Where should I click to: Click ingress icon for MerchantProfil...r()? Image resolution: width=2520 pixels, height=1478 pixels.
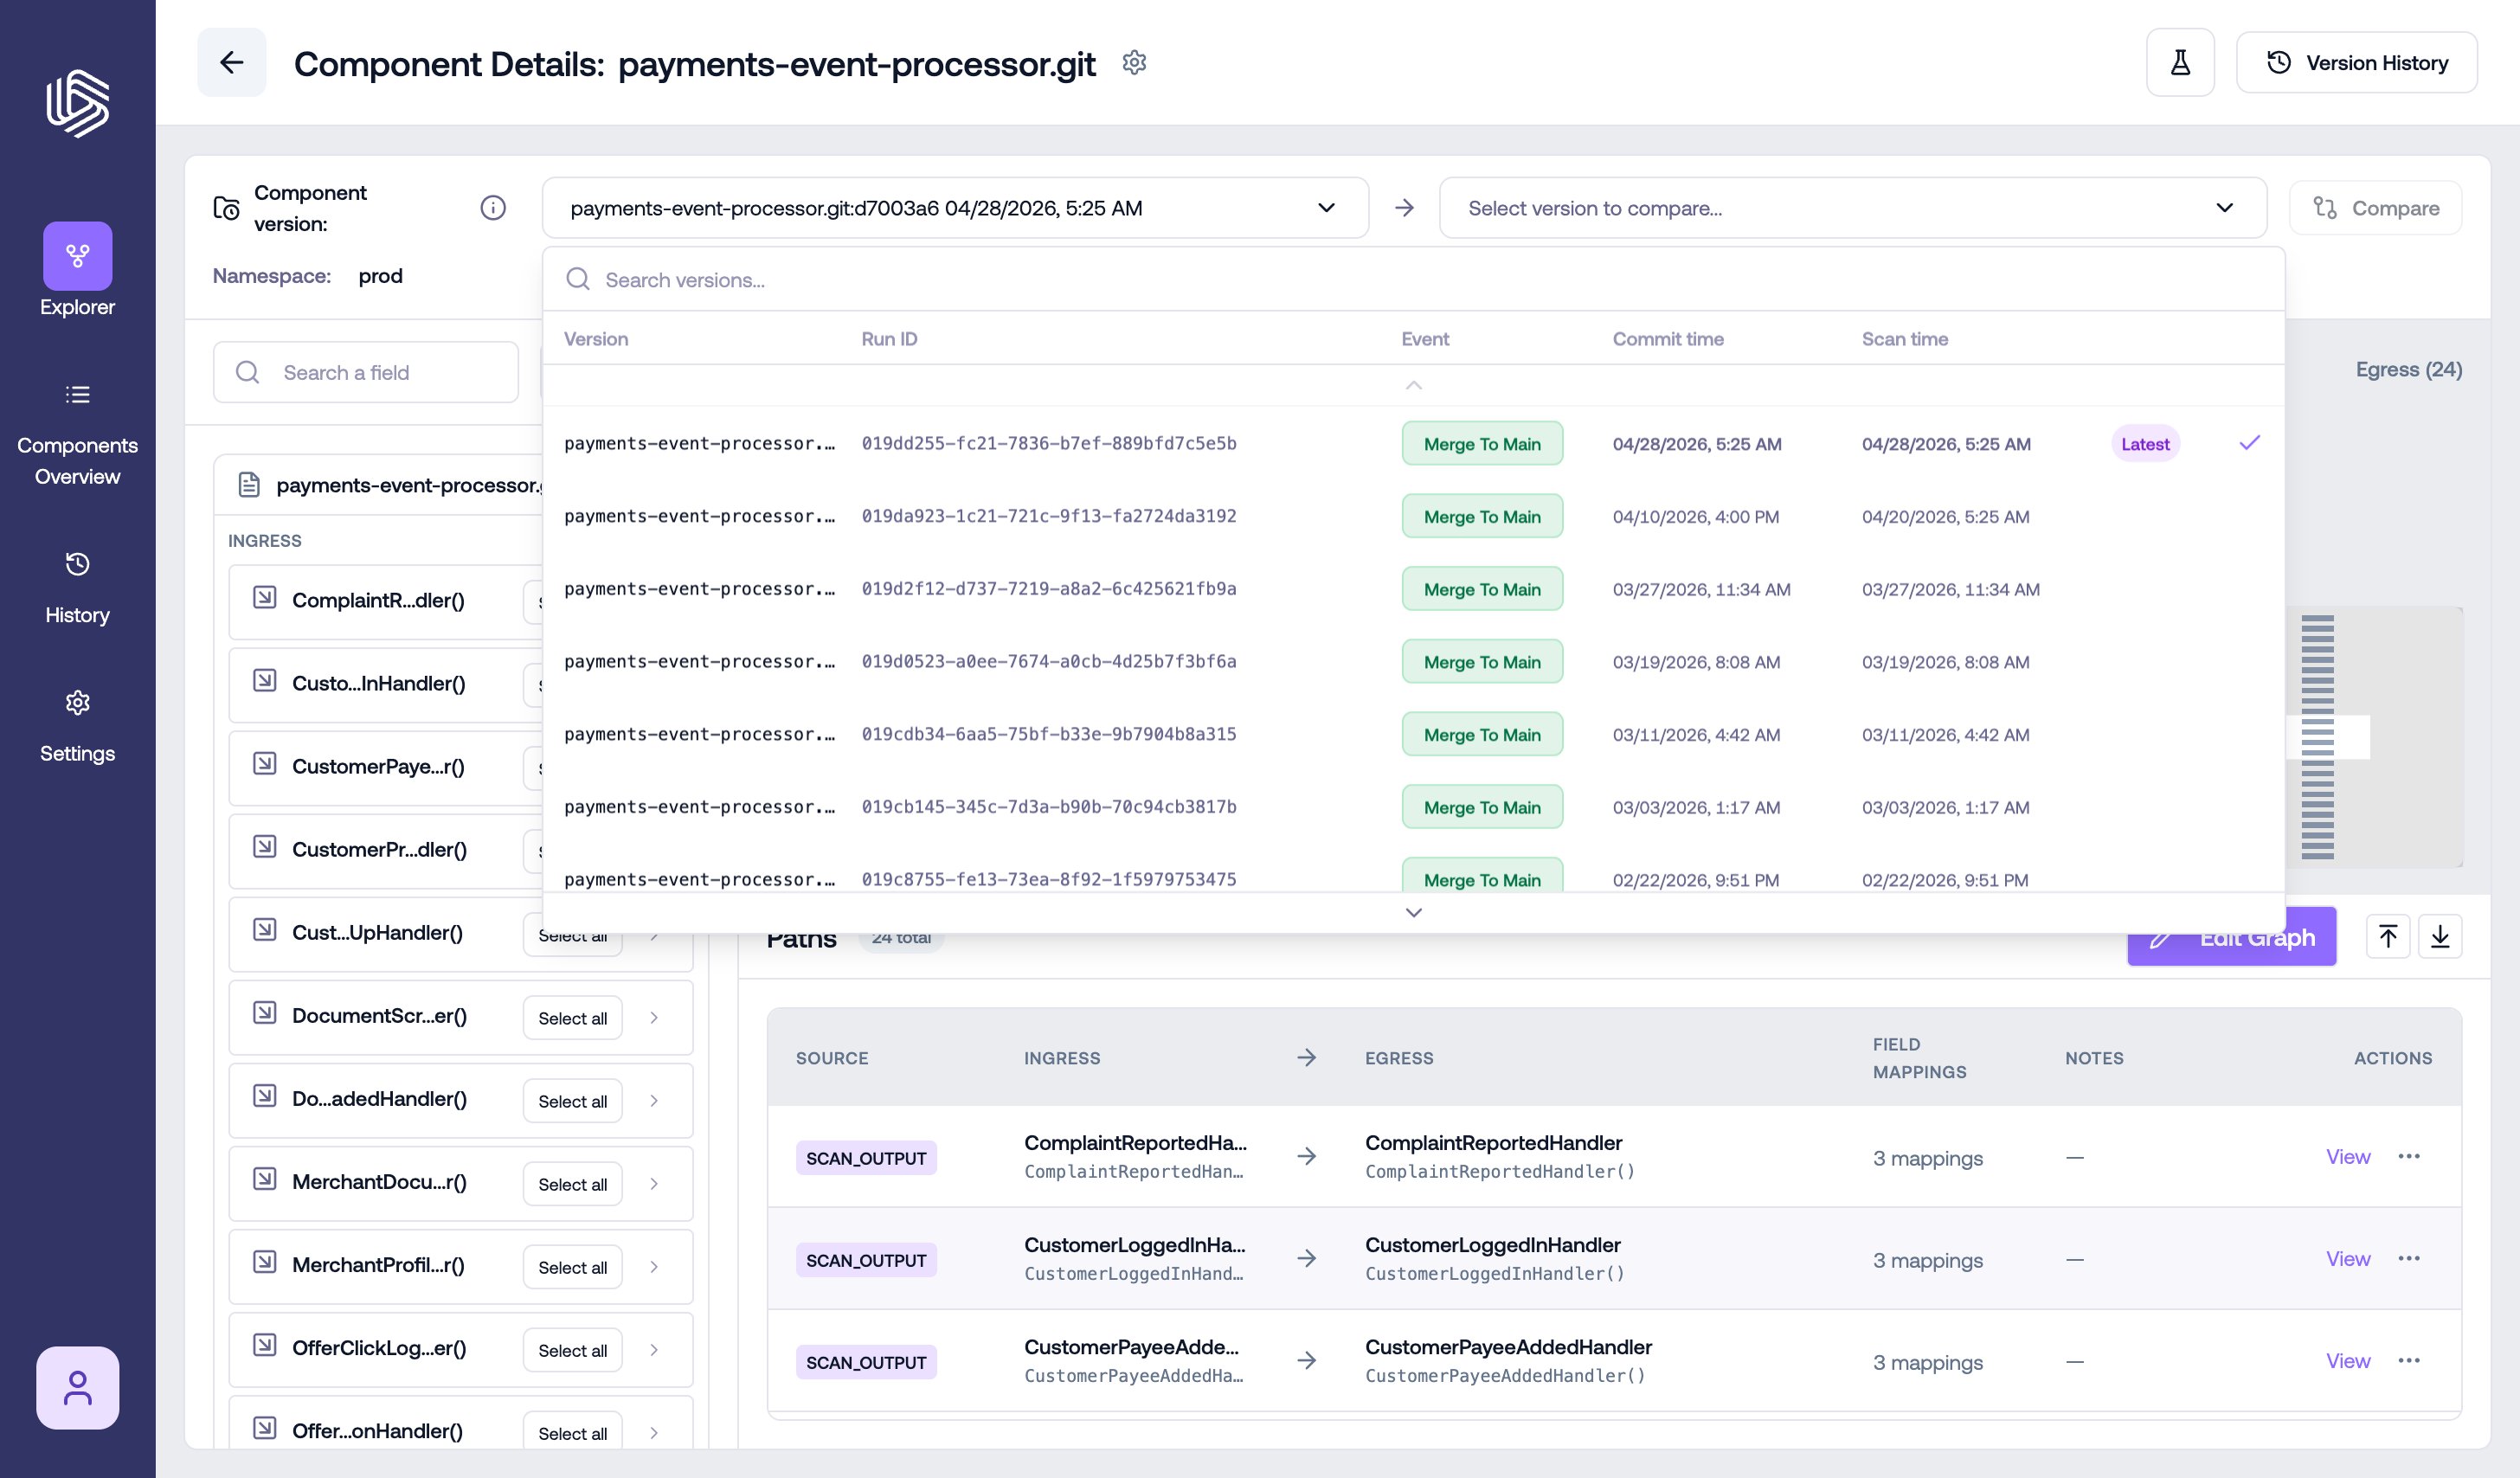[x=264, y=1262]
